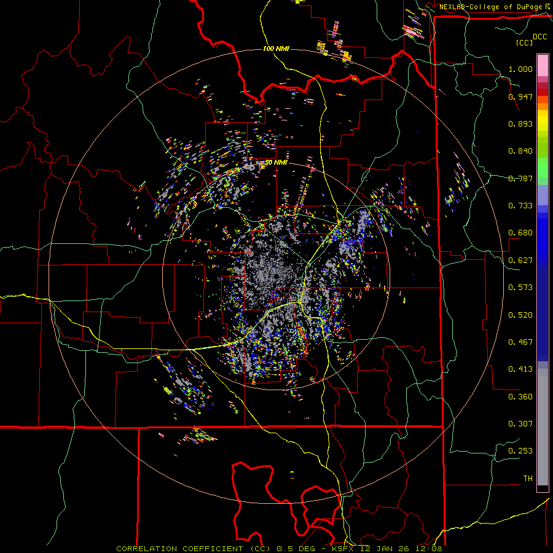Select the 0.520 scale value
This screenshot has width=553, height=553.
coord(520,315)
